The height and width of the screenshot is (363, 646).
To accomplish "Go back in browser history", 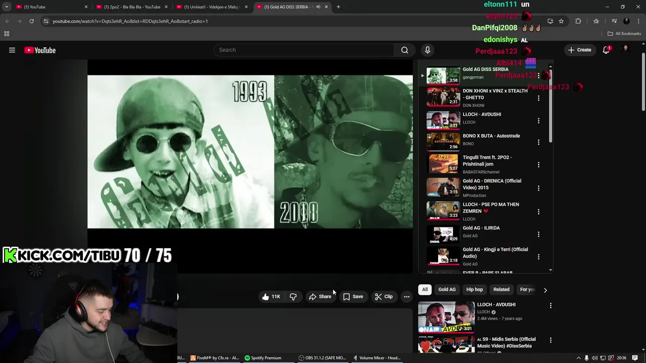I will coord(7,21).
